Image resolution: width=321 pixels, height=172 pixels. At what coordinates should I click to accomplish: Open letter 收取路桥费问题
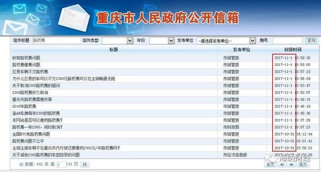(x=26, y=58)
